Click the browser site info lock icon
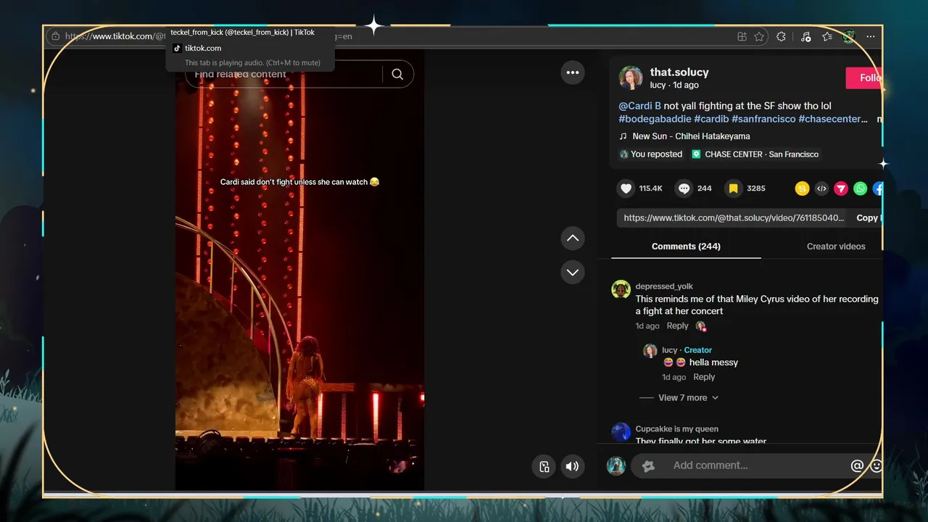This screenshot has width=928, height=522. pyautogui.click(x=56, y=36)
